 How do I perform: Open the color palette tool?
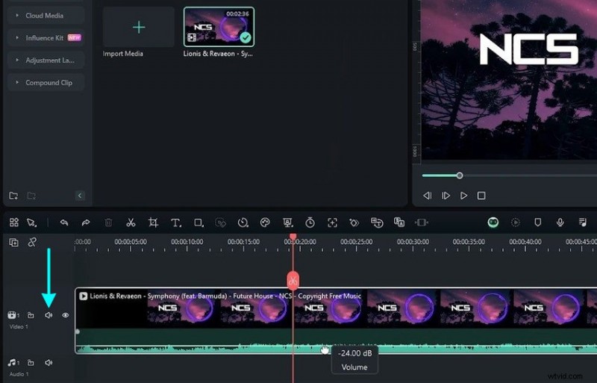[265, 222]
